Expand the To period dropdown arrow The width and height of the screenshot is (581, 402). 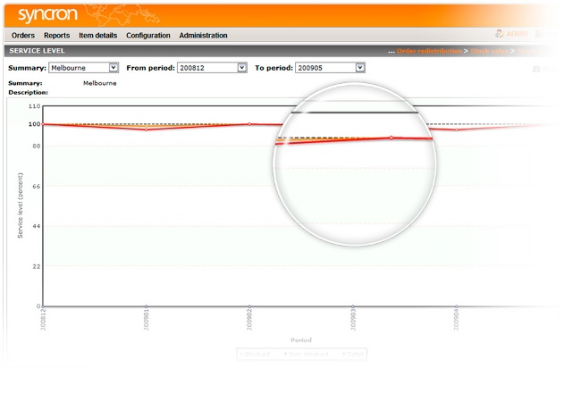point(360,67)
